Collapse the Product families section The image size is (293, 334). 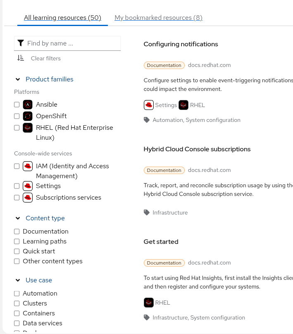tap(18, 79)
